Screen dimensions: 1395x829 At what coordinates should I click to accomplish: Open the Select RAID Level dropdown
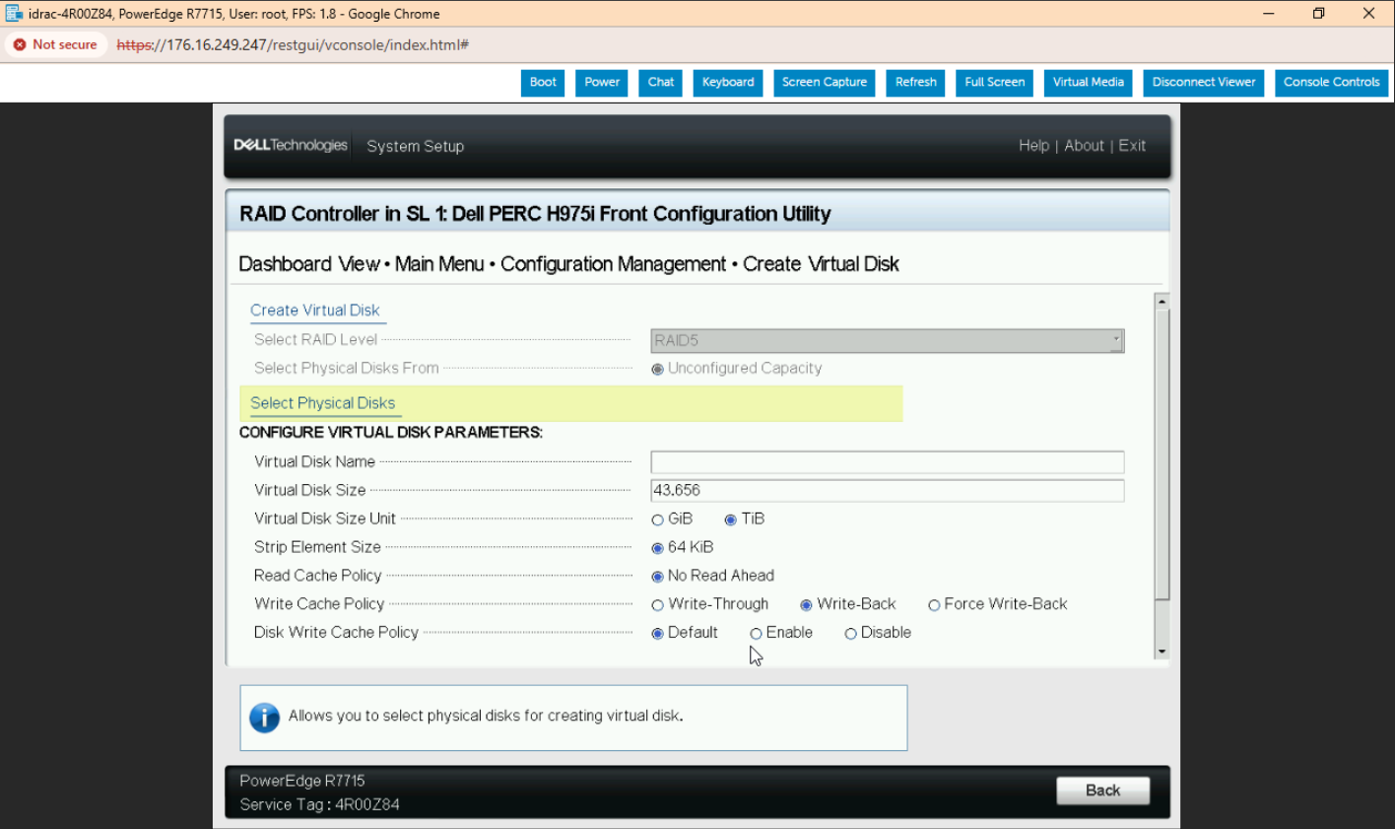[x=887, y=341]
